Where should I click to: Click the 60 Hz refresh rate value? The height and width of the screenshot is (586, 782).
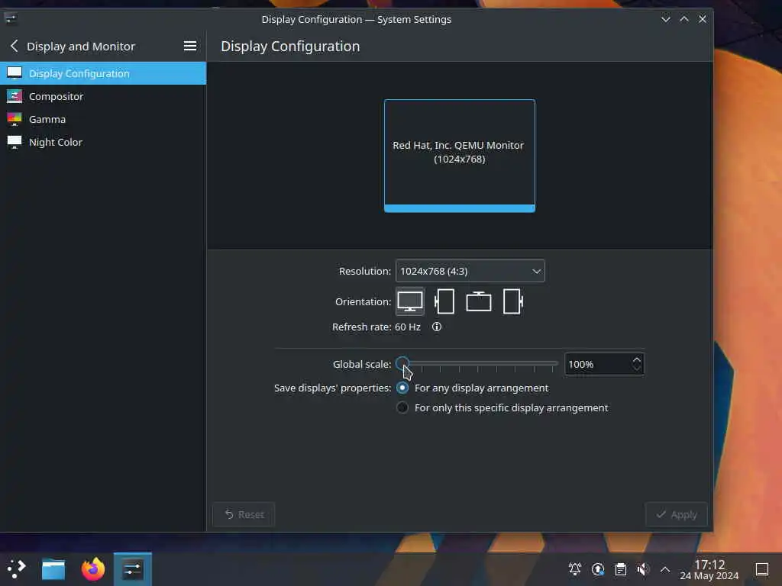(408, 327)
